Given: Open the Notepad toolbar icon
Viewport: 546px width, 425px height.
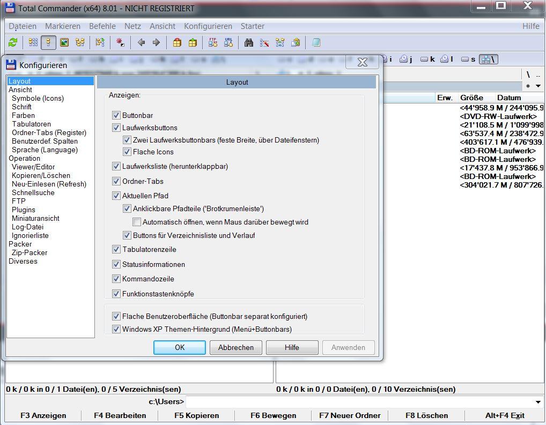Looking at the screenshot, I should point(316,42).
